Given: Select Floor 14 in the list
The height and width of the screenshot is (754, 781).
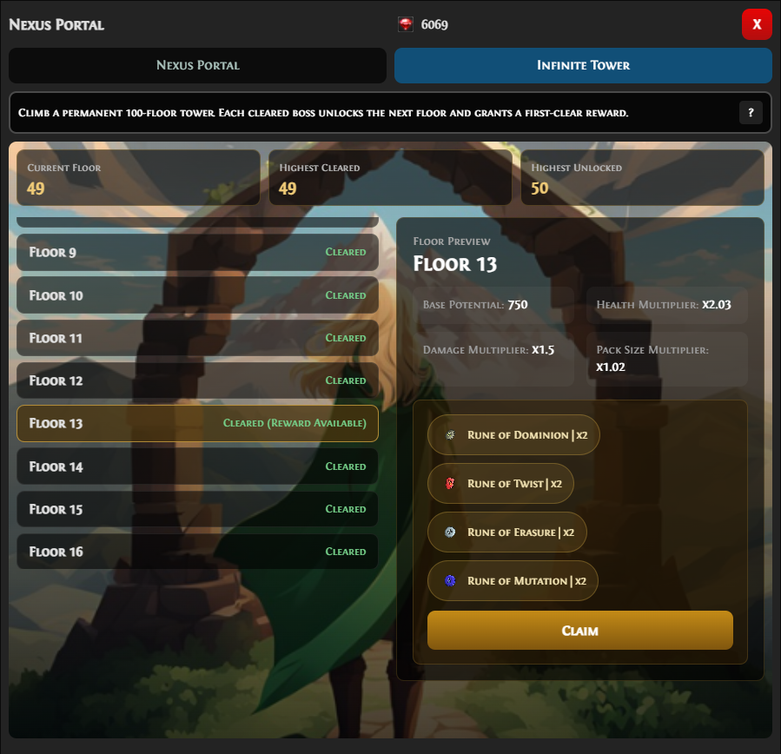Looking at the screenshot, I should pos(198,466).
